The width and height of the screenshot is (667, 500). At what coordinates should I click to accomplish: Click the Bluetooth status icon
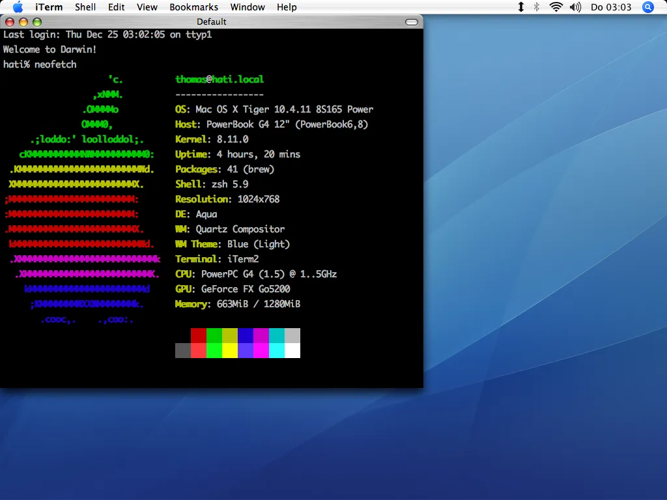537,7
